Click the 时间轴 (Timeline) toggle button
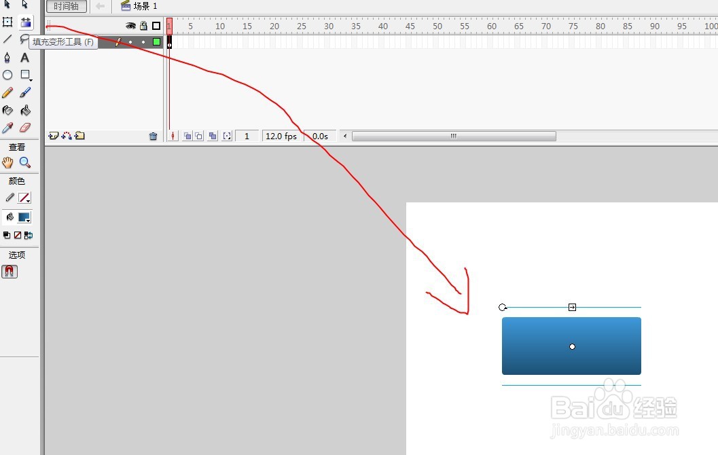 click(x=67, y=6)
